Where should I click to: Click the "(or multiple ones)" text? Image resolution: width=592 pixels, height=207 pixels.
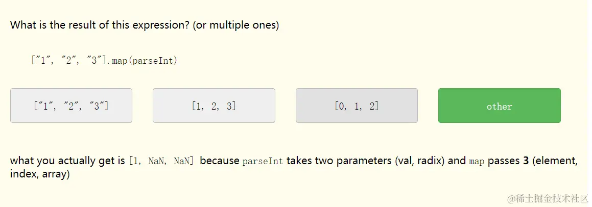coord(236,25)
